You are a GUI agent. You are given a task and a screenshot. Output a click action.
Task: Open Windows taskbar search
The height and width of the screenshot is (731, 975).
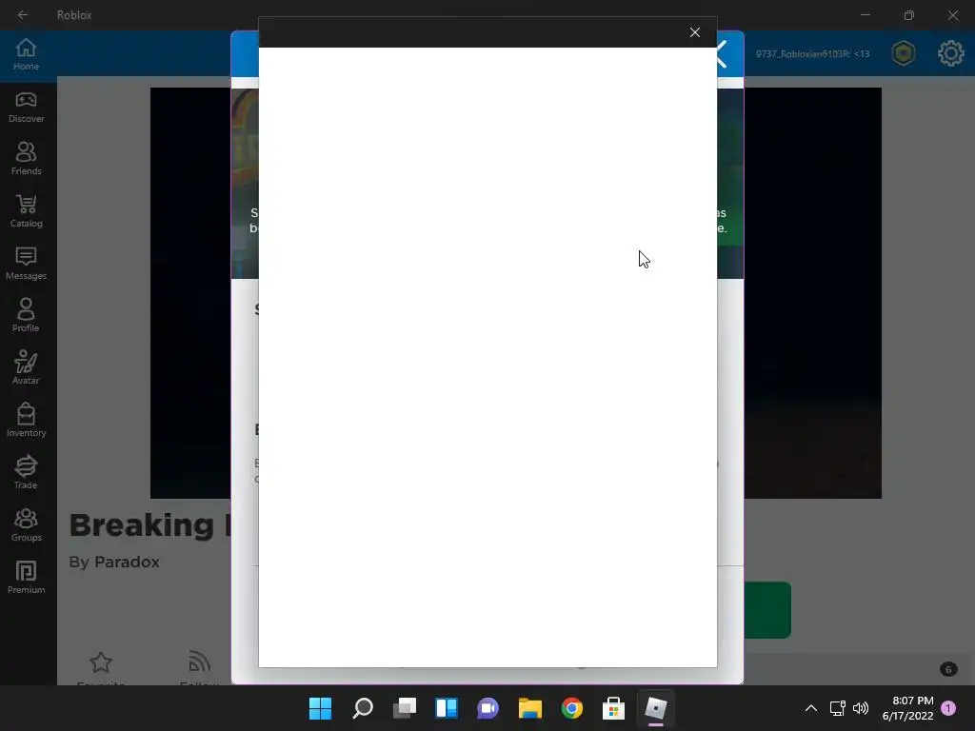[363, 708]
